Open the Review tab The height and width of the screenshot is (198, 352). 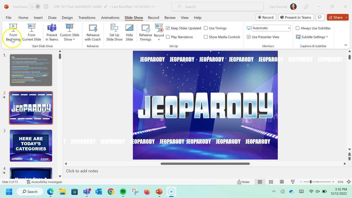click(170, 17)
